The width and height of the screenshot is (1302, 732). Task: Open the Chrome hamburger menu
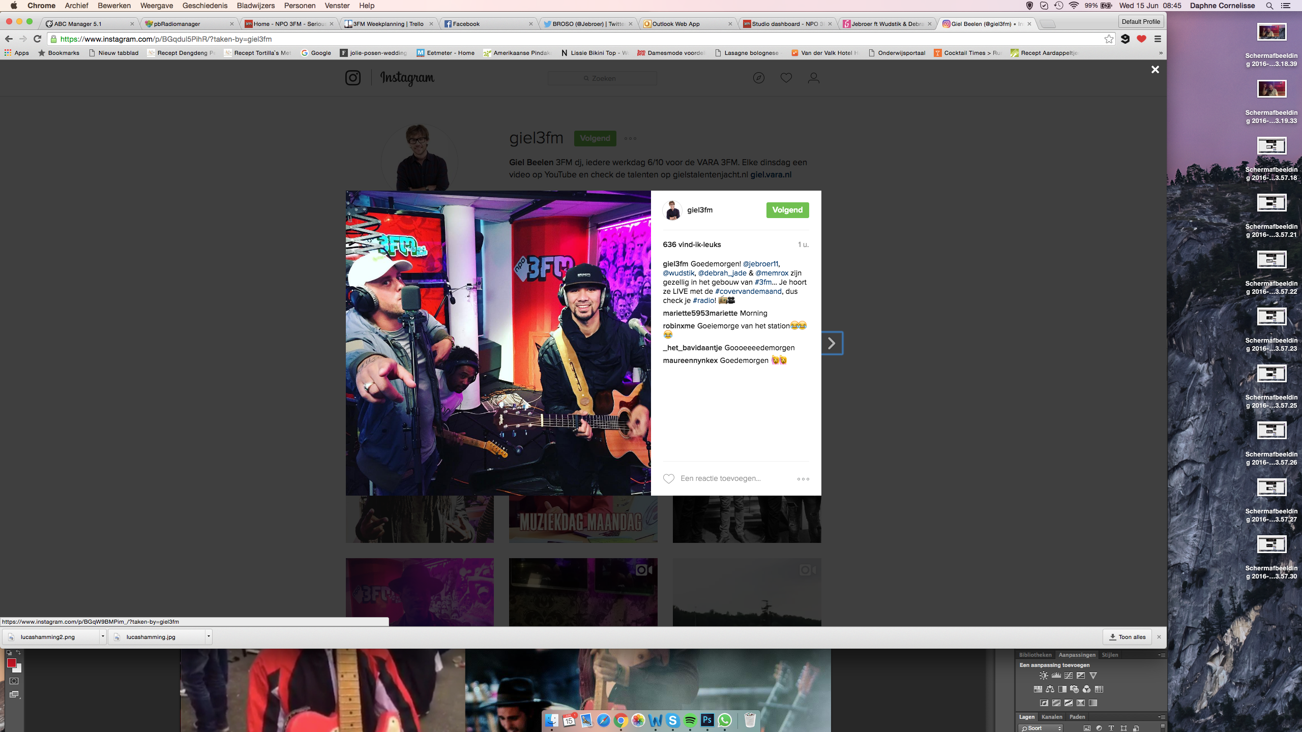1158,39
